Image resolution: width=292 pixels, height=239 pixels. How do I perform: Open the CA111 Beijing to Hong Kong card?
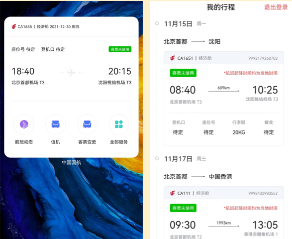point(224,213)
